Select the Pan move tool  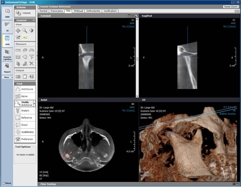[x=18, y=30]
